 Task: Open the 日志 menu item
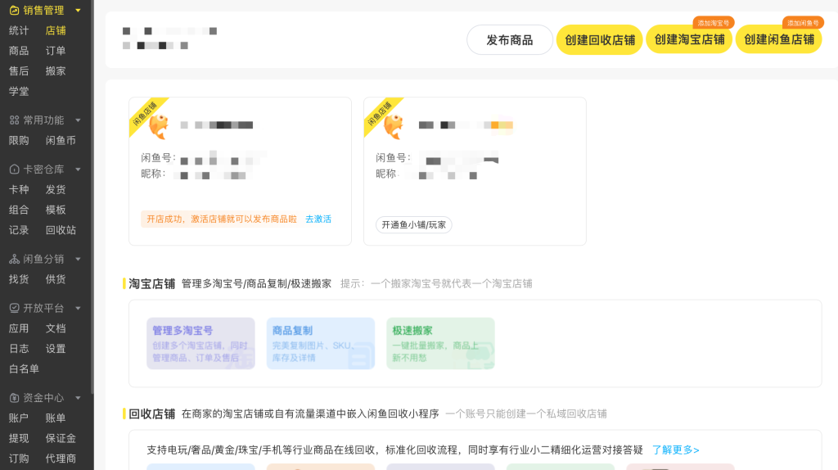click(19, 349)
